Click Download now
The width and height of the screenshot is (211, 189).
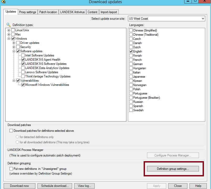19,186
